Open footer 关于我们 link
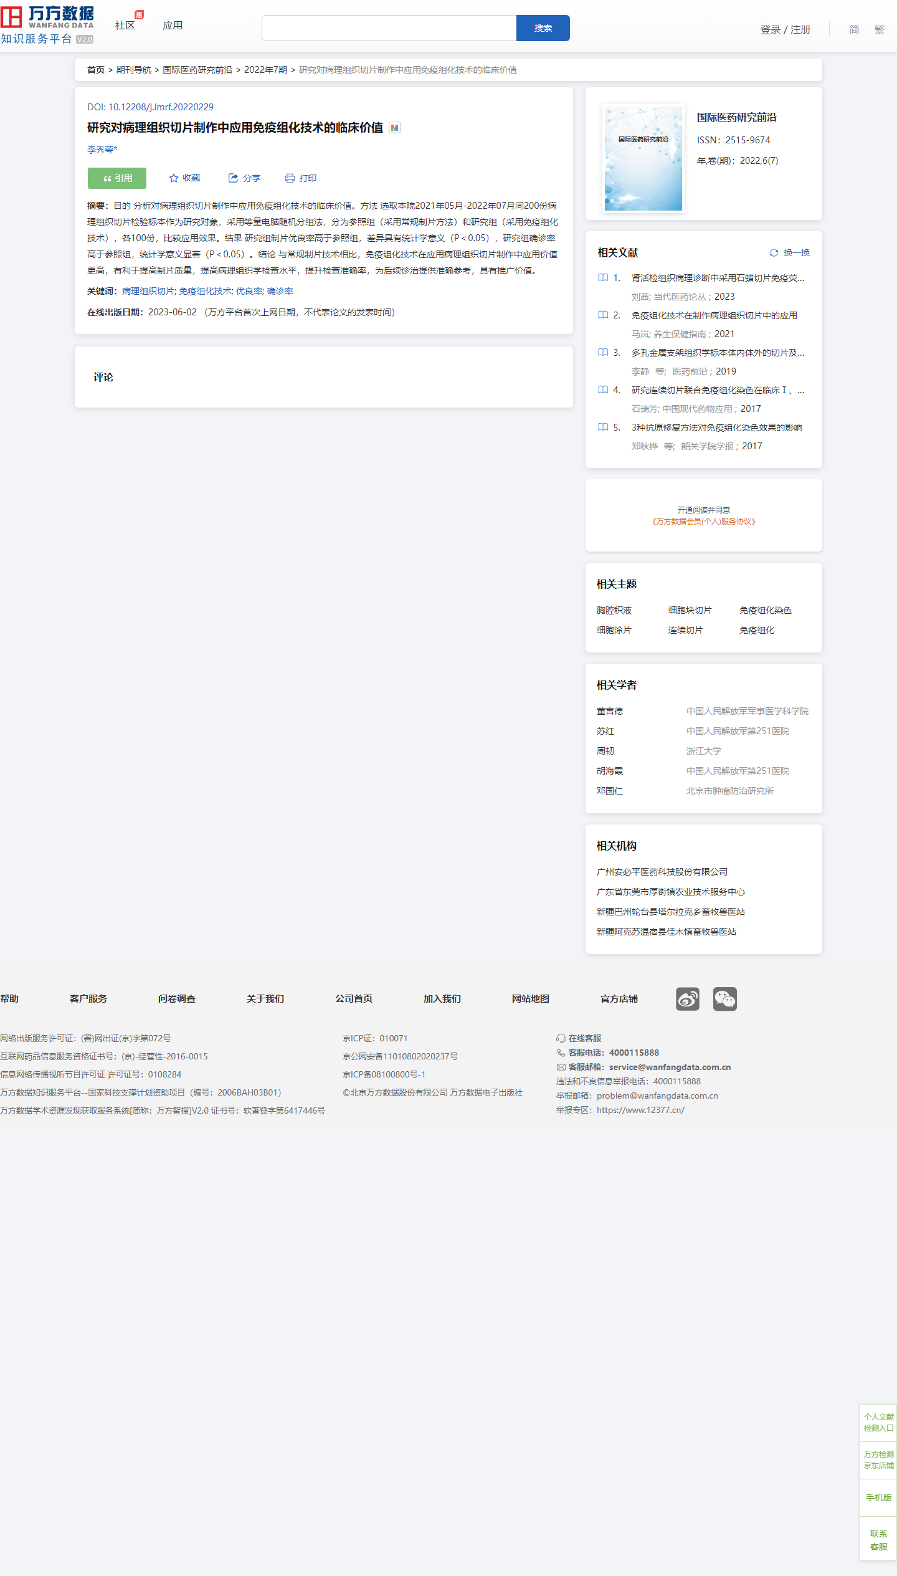 tap(265, 999)
